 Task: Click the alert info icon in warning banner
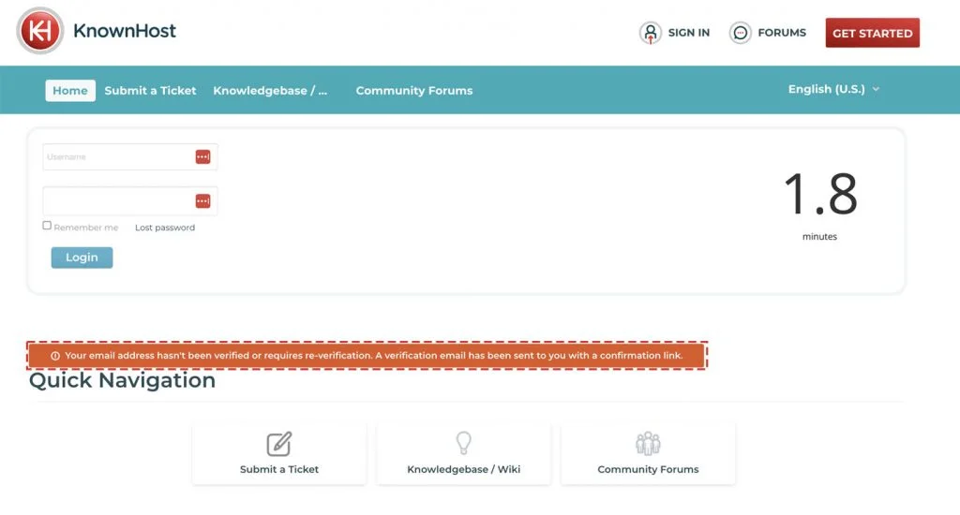55,356
